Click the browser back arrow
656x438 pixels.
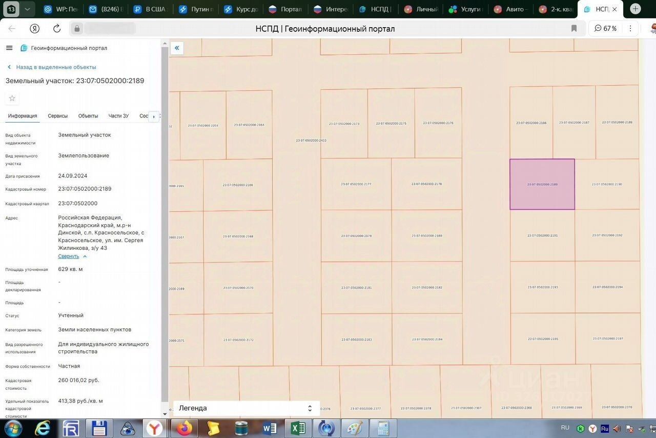point(12,29)
